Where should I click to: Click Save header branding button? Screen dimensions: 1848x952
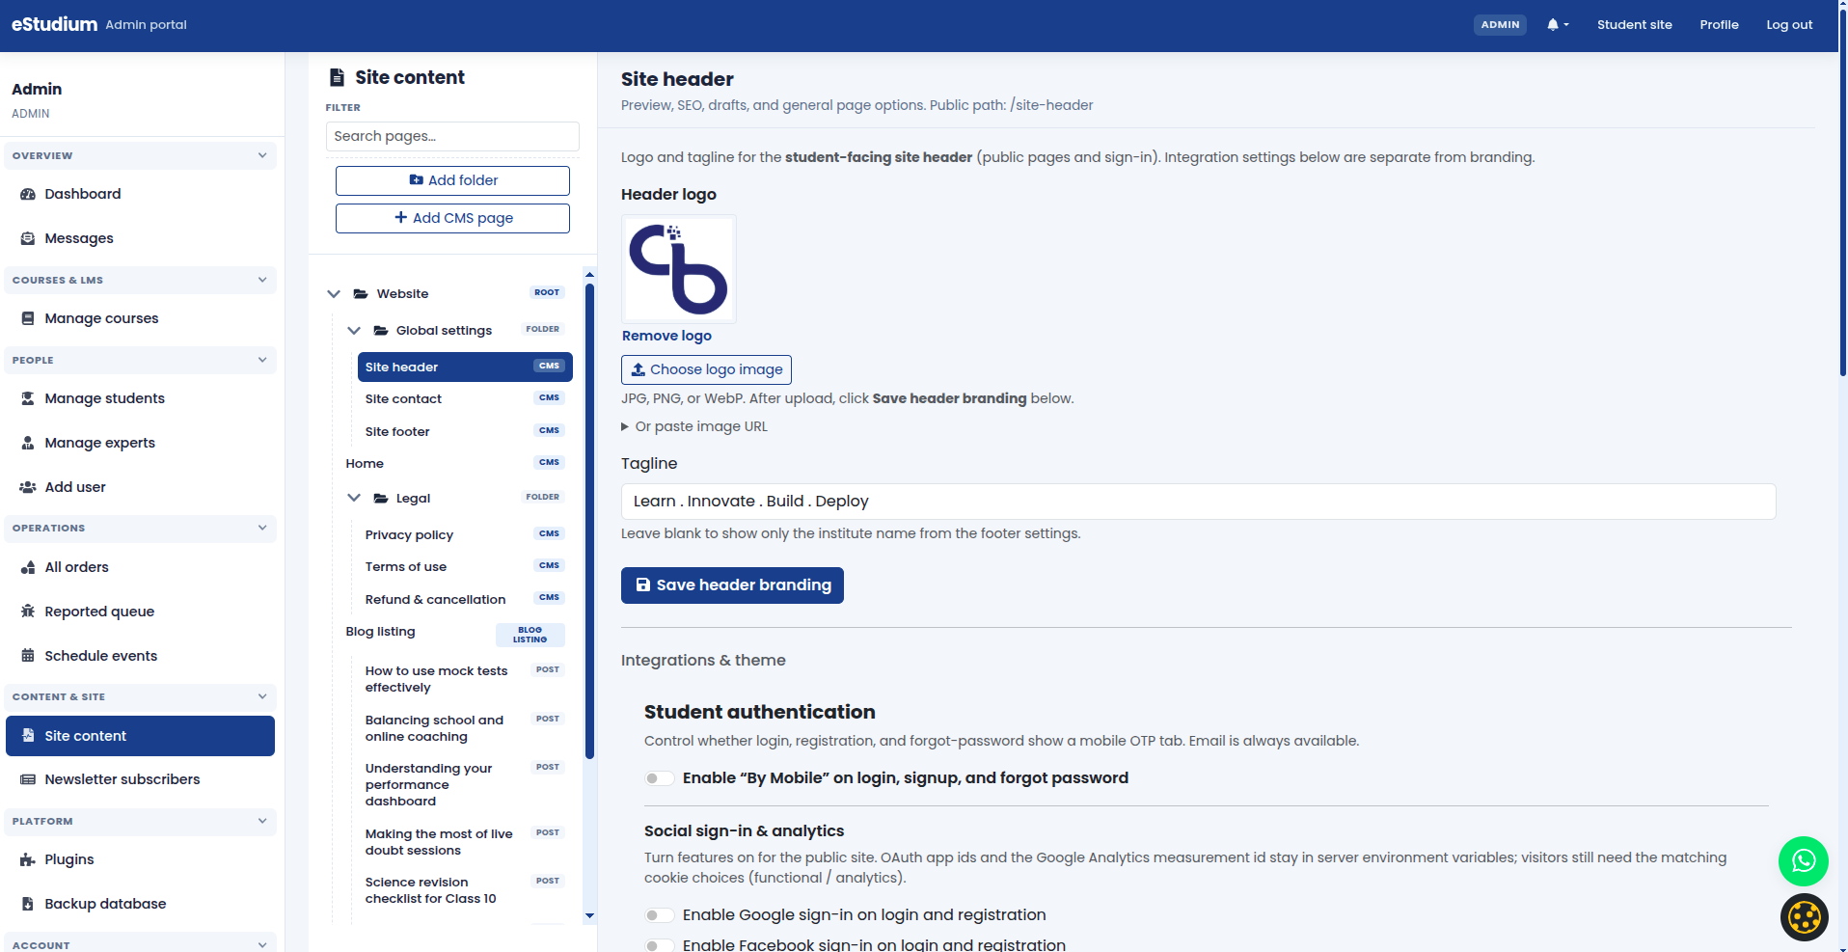(732, 585)
